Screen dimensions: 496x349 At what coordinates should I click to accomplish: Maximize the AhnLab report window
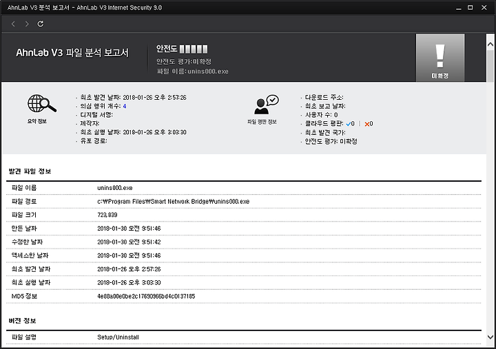471,8
